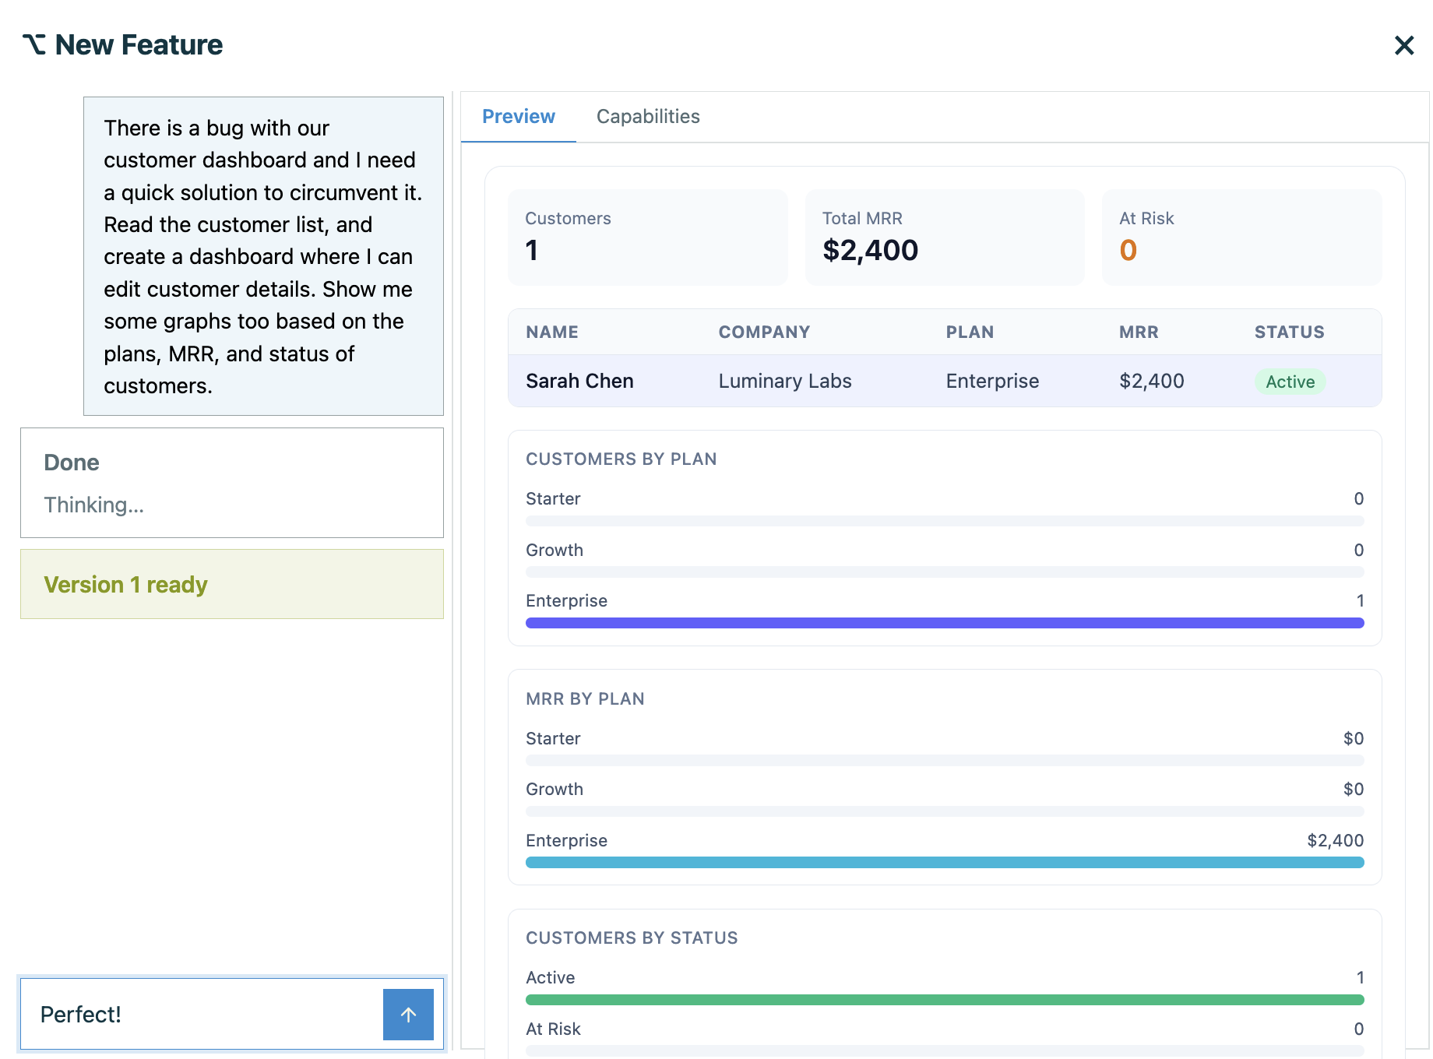Click the 'MRR BY PLAN' heading
Viewport: 1433px width, 1059px height.
click(x=585, y=699)
